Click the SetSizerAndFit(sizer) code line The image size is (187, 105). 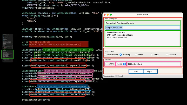pos(36,100)
